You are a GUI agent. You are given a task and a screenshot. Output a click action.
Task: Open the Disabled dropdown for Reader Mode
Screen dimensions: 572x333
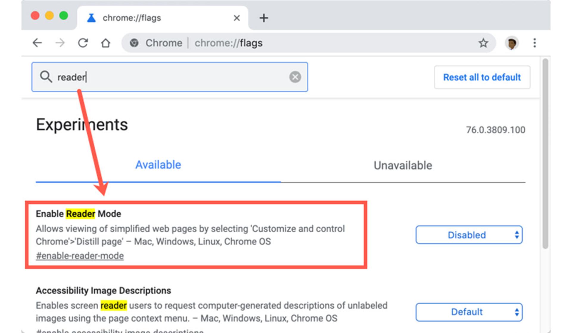pyautogui.click(x=469, y=235)
